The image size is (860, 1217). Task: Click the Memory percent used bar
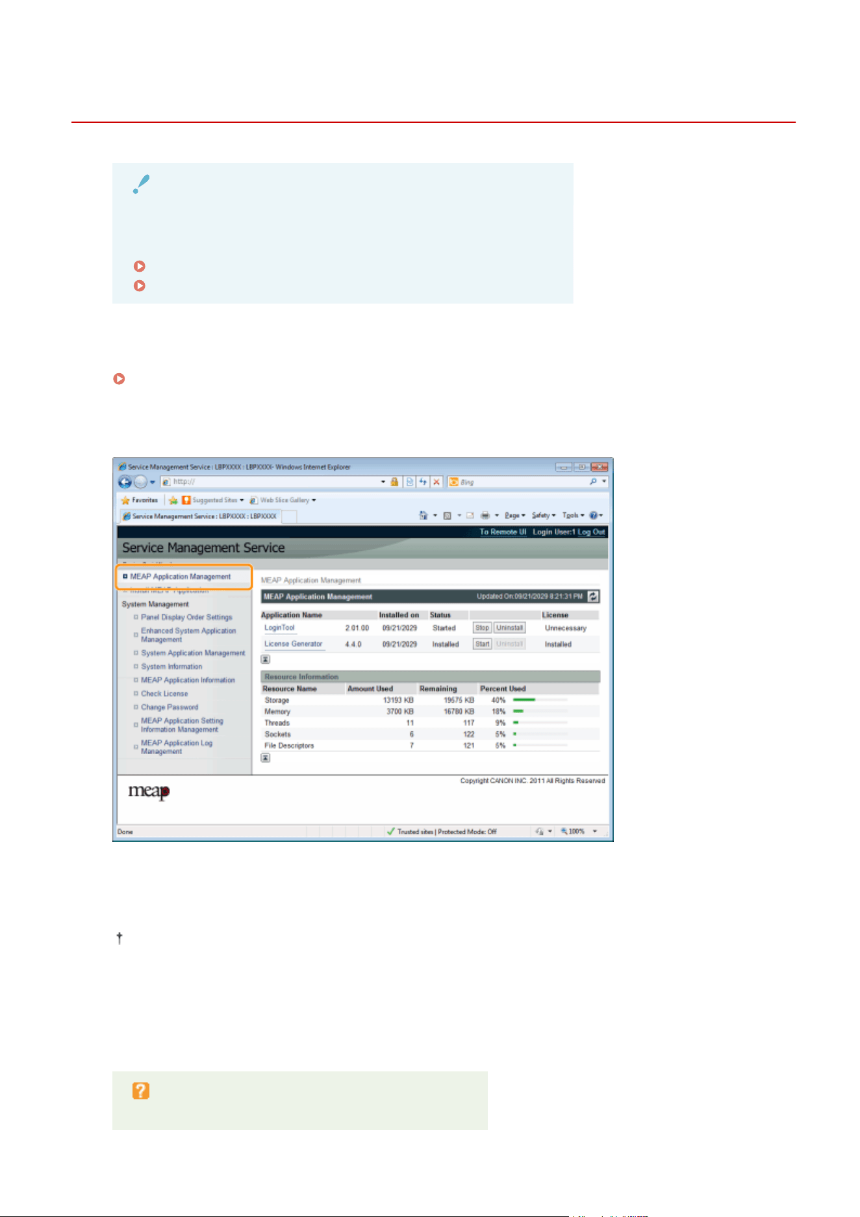coord(540,711)
